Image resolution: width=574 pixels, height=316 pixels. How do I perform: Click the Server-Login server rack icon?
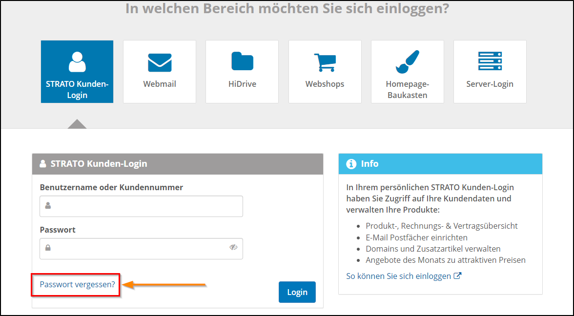(490, 61)
